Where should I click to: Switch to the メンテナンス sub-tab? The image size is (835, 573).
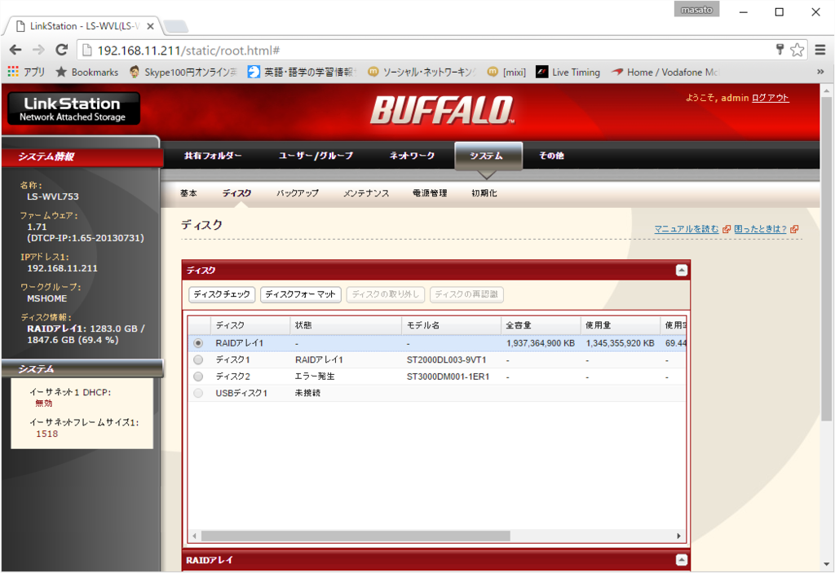click(366, 193)
